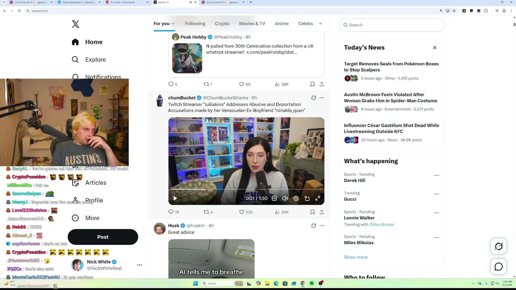Switch to the Movies & TV tab
The image size is (516, 290).
tap(252, 23)
